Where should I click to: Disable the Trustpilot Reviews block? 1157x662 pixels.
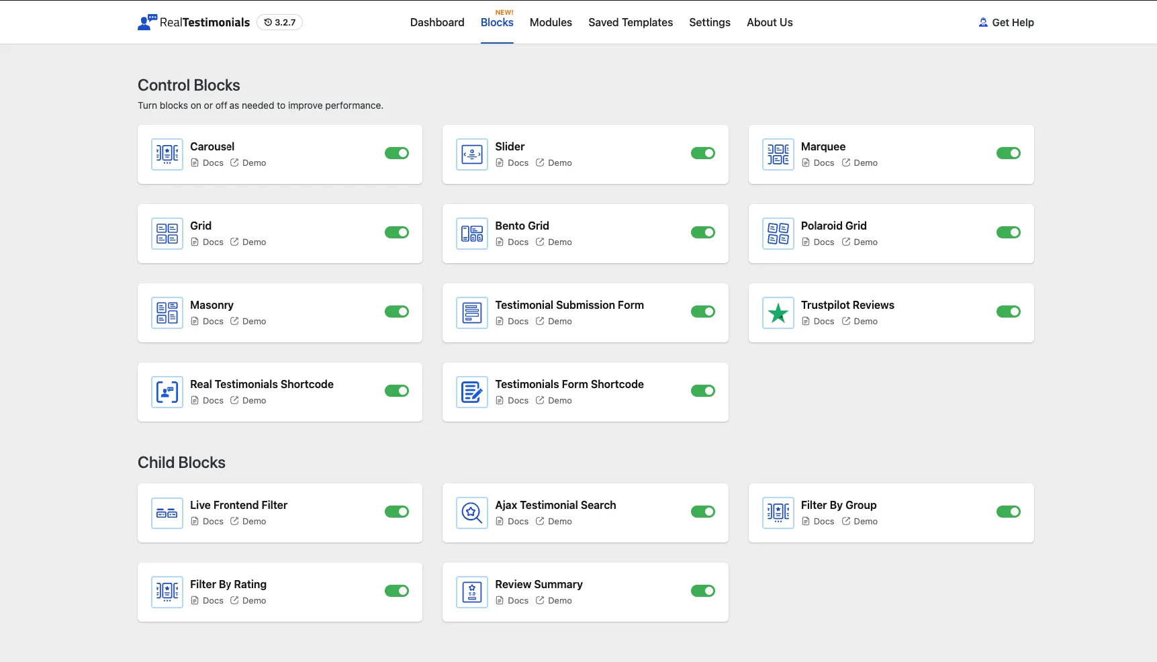point(1009,312)
